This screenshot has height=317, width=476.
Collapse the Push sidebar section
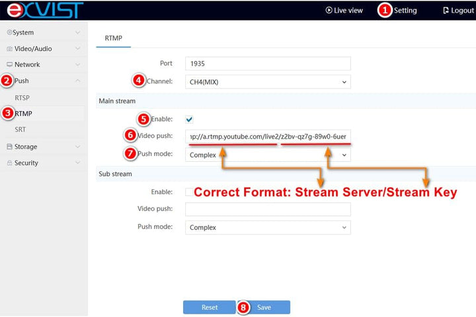pyautogui.click(x=44, y=81)
